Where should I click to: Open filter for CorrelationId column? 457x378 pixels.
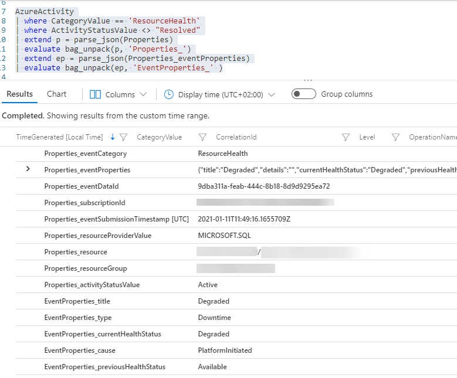(346, 137)
